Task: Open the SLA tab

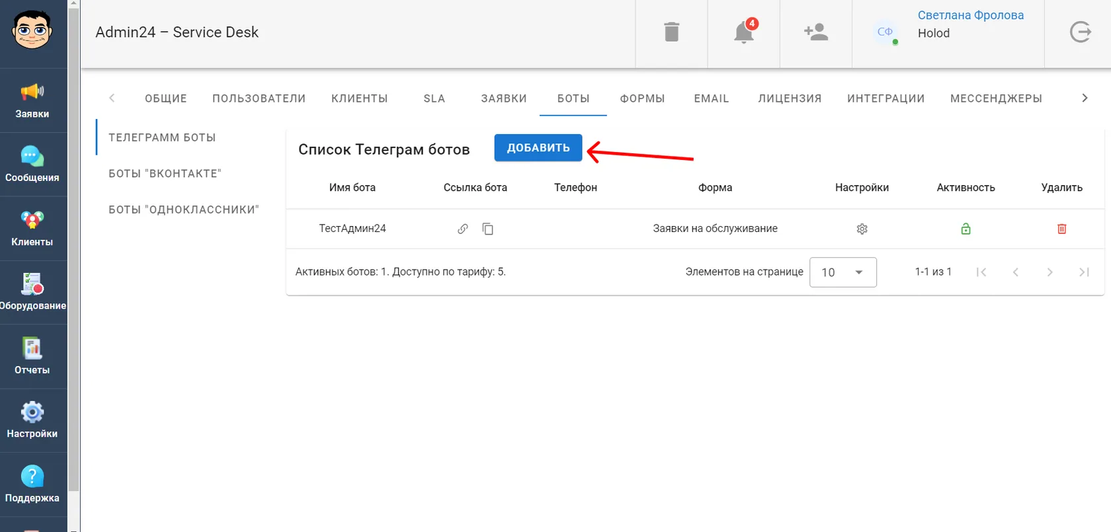Action: (x=434, y=98)
